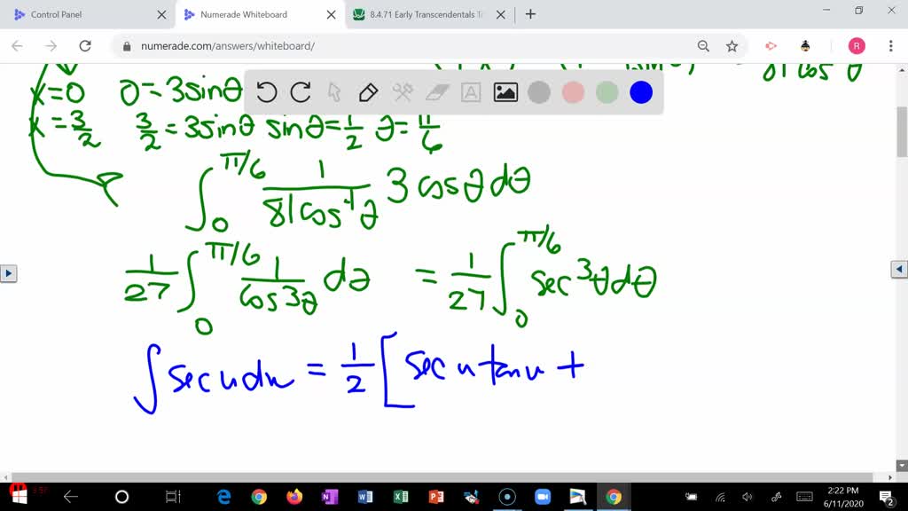Undo the last whiteboard stroke
This screenshot has width=908, height=511.
click(x=266, y=92)
